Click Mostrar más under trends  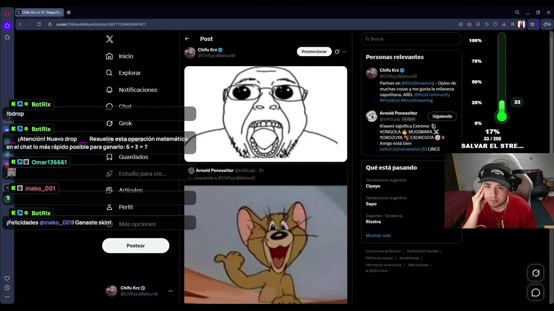(x=378, y=235)
